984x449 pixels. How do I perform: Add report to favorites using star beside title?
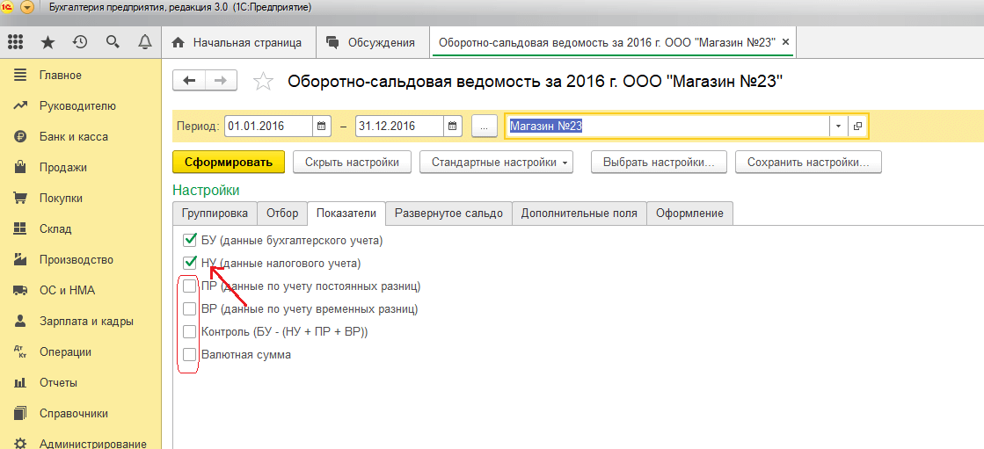tap(263, 82)
